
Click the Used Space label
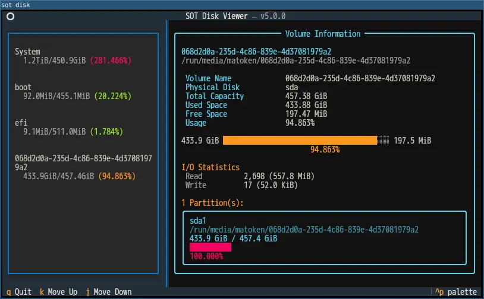pyautogui.click(x=206, y=105)
